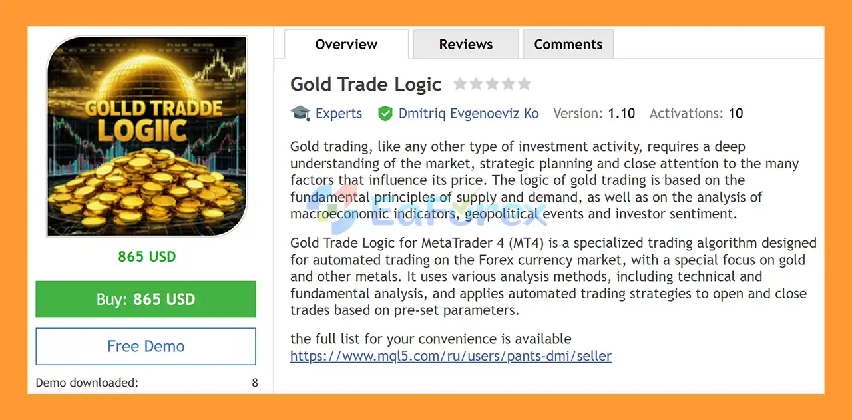Click the graduation cap Experts icon
Image resolution: width=852 pixels, height=420 pixels.
click(300, 113)
